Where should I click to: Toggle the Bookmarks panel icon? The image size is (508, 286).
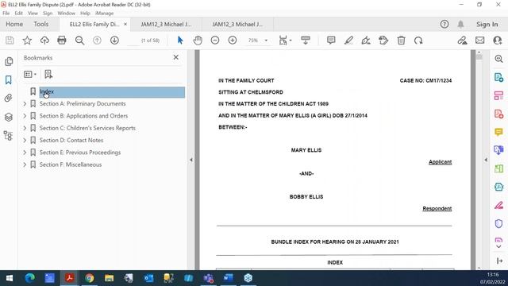point(9,79)
